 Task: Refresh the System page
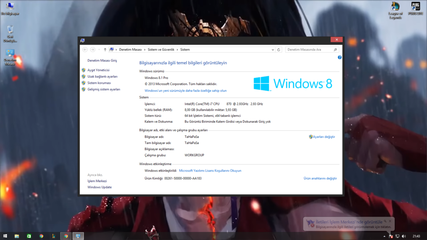click(x=278, y=50)
